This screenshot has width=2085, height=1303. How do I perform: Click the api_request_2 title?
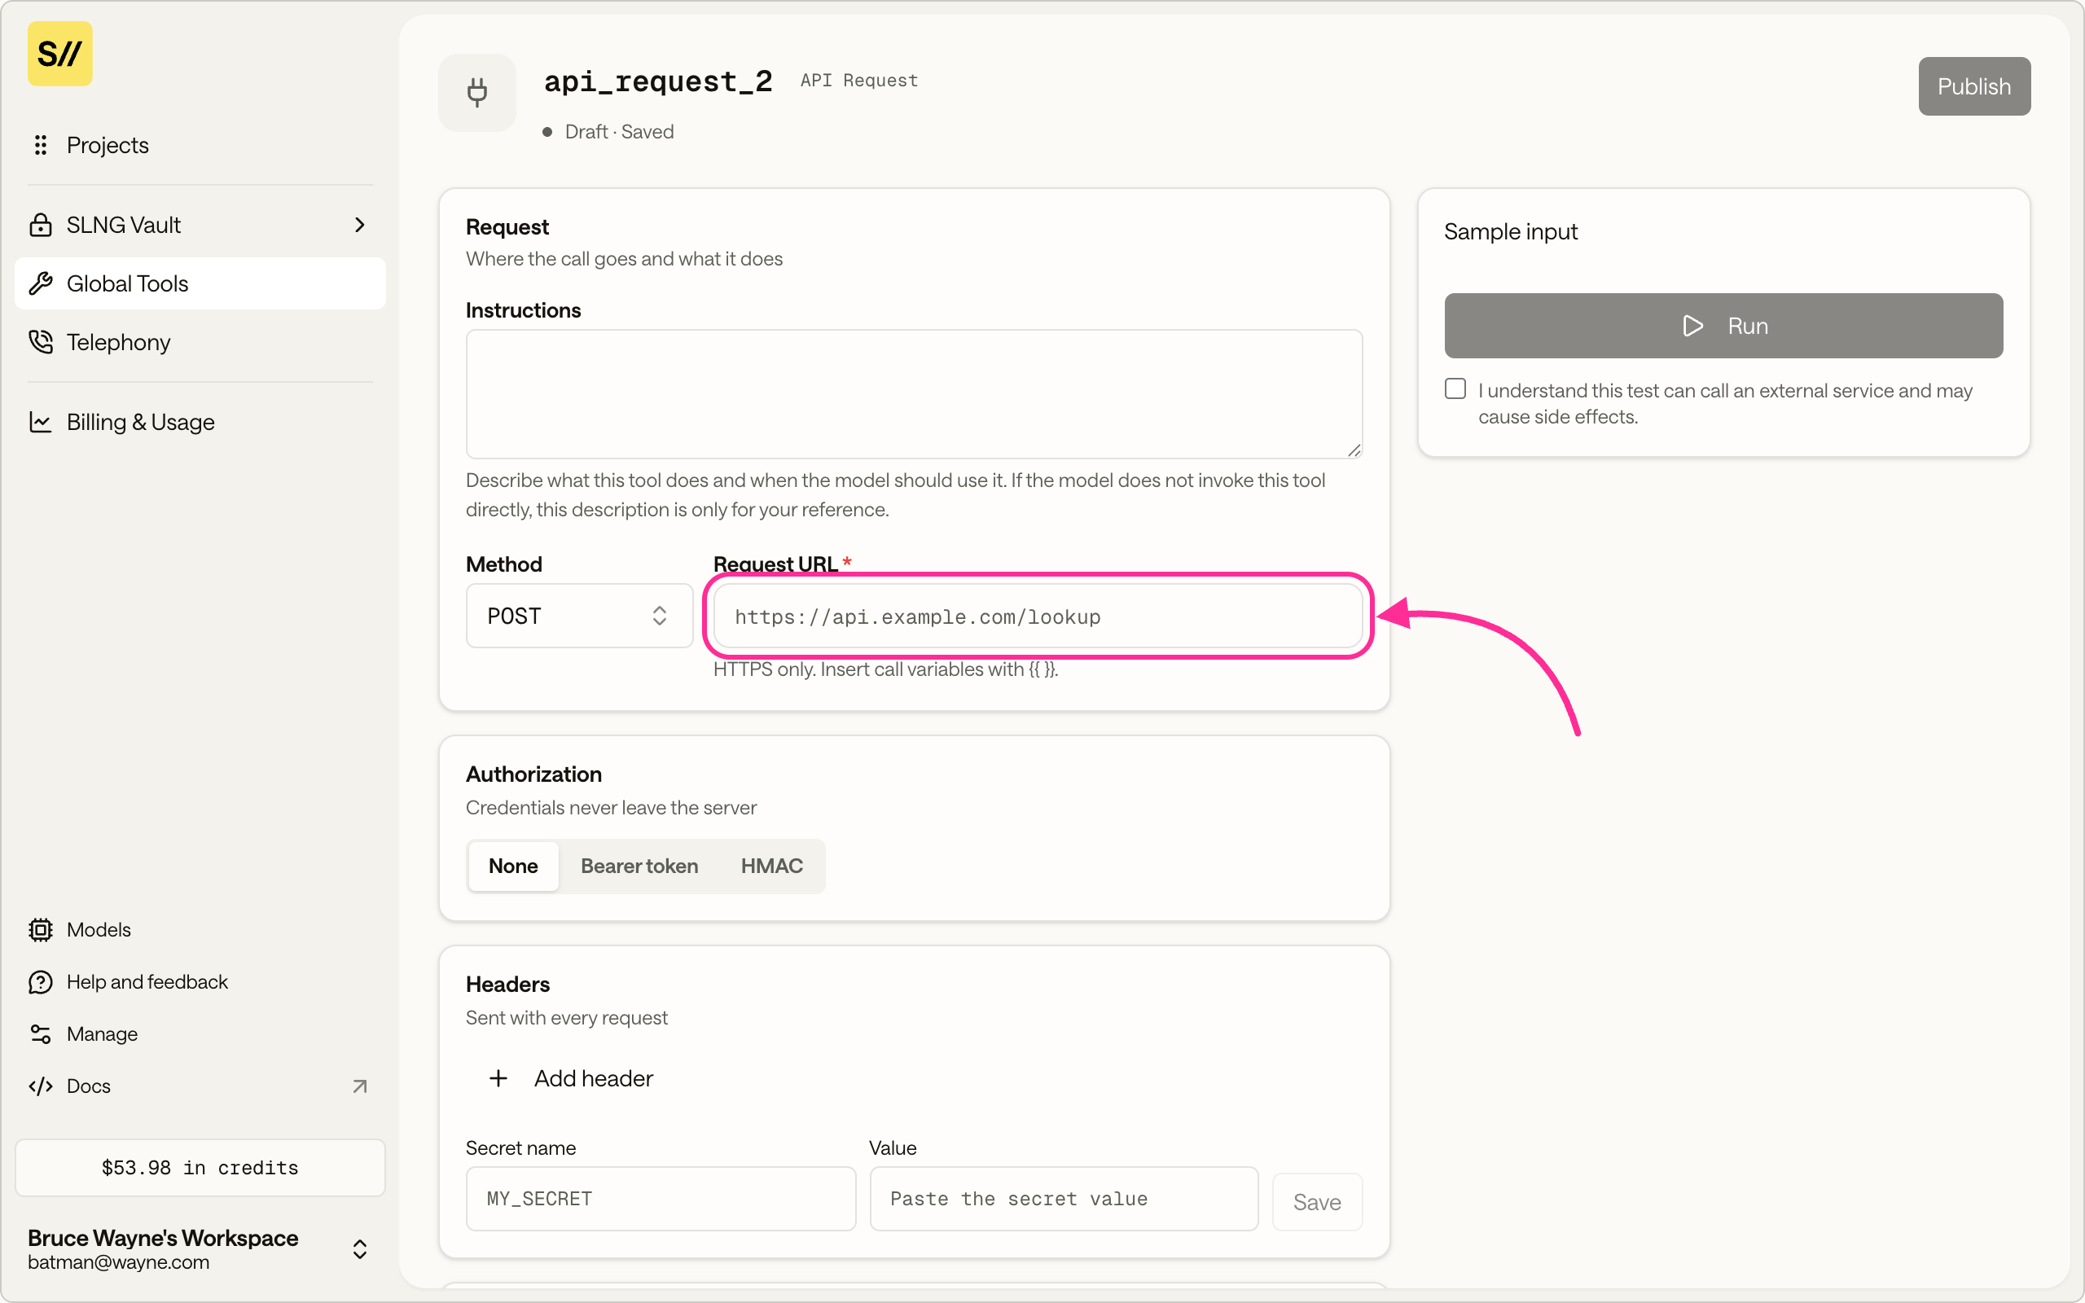coord(658,81)
